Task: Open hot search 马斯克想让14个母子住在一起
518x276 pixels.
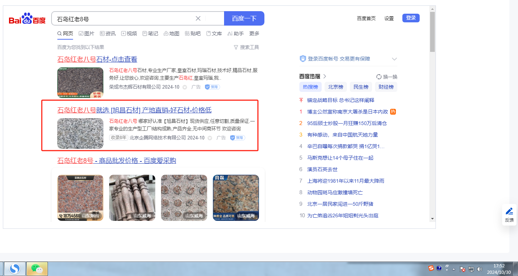Action: [340, 158]
